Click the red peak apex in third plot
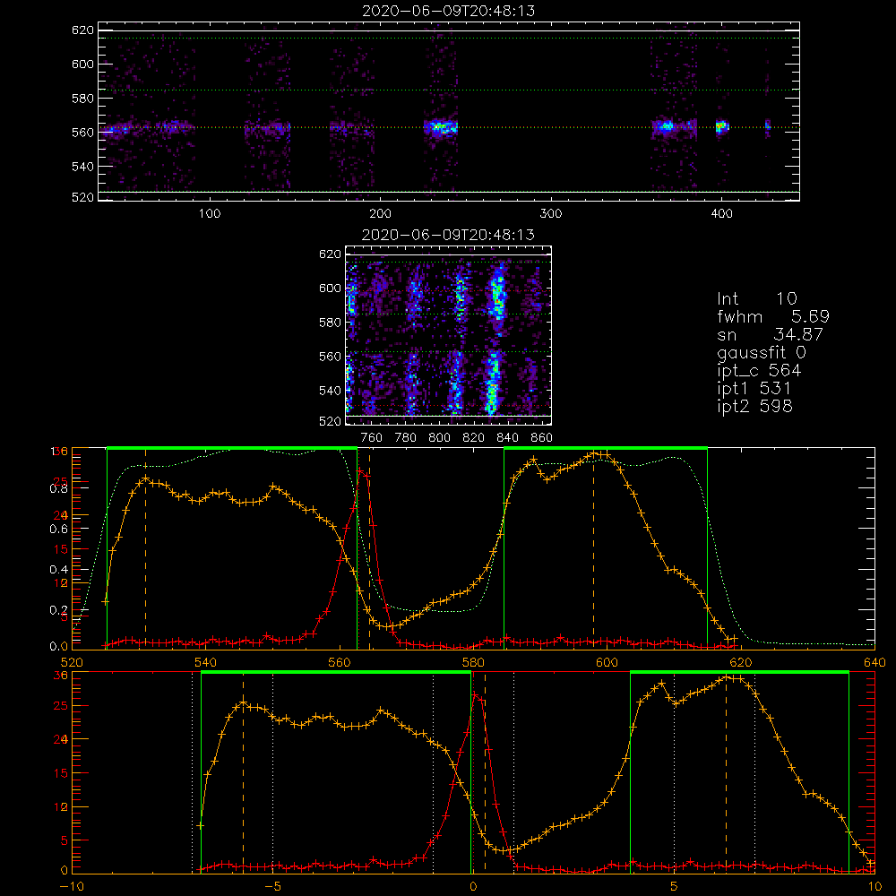This screenshot has height=896, width=896. (x=360, y=471)
